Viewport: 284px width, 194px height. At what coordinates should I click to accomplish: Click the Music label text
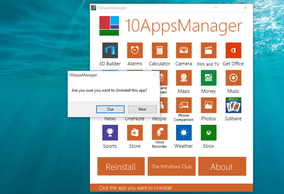(233, 91)
